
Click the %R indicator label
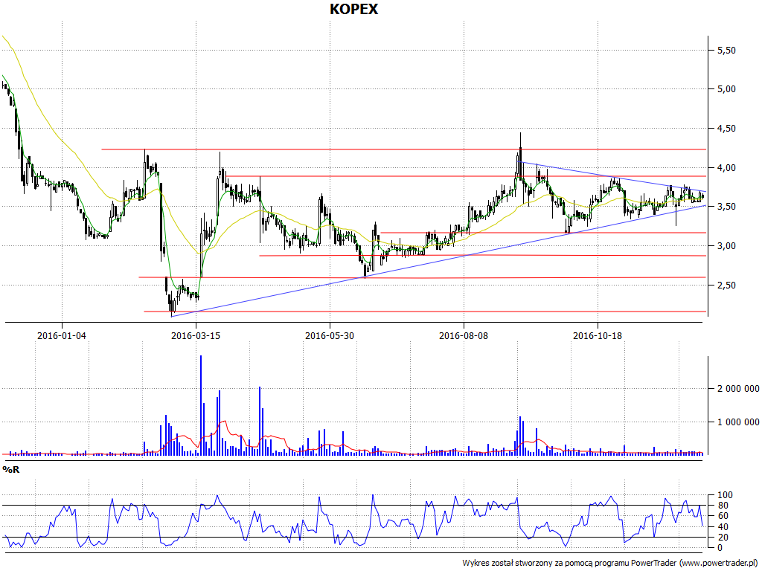click(x=11, y=470)
